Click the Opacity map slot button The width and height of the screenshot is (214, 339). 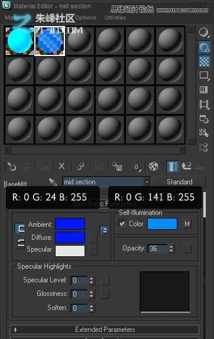pos(187,249)
